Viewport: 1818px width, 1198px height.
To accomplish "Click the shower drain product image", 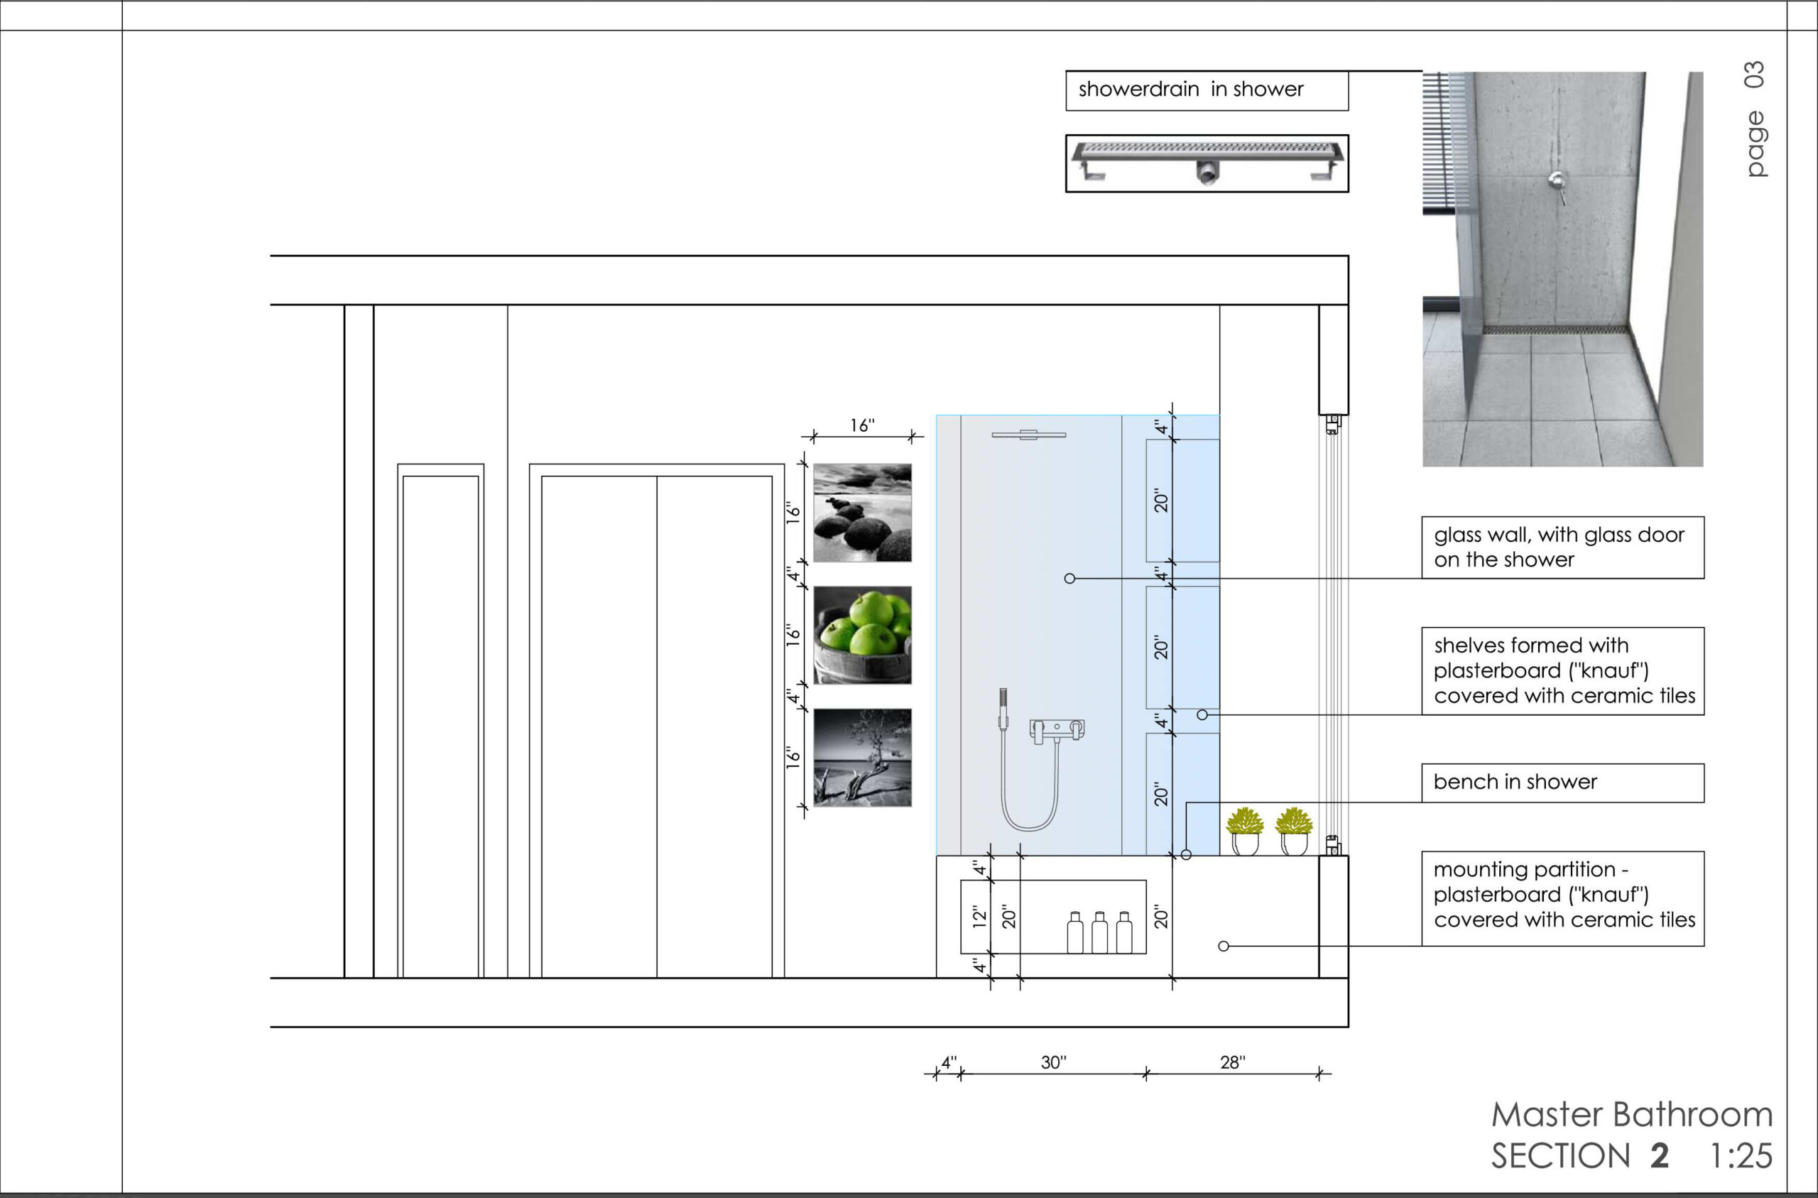I will pyautogui.click(x=1207, y=163).
